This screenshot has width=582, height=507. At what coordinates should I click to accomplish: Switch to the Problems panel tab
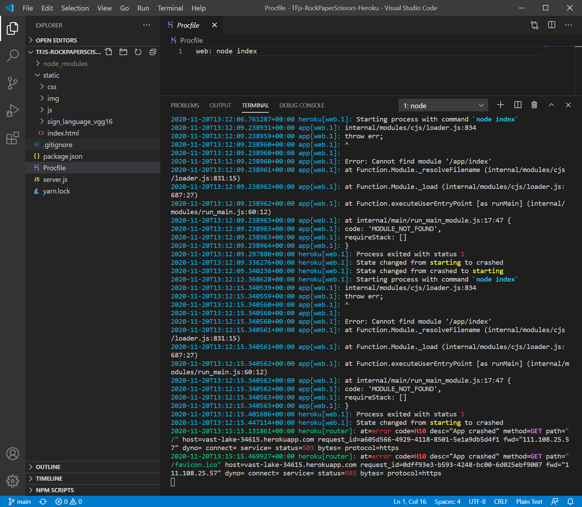[185, 105]
